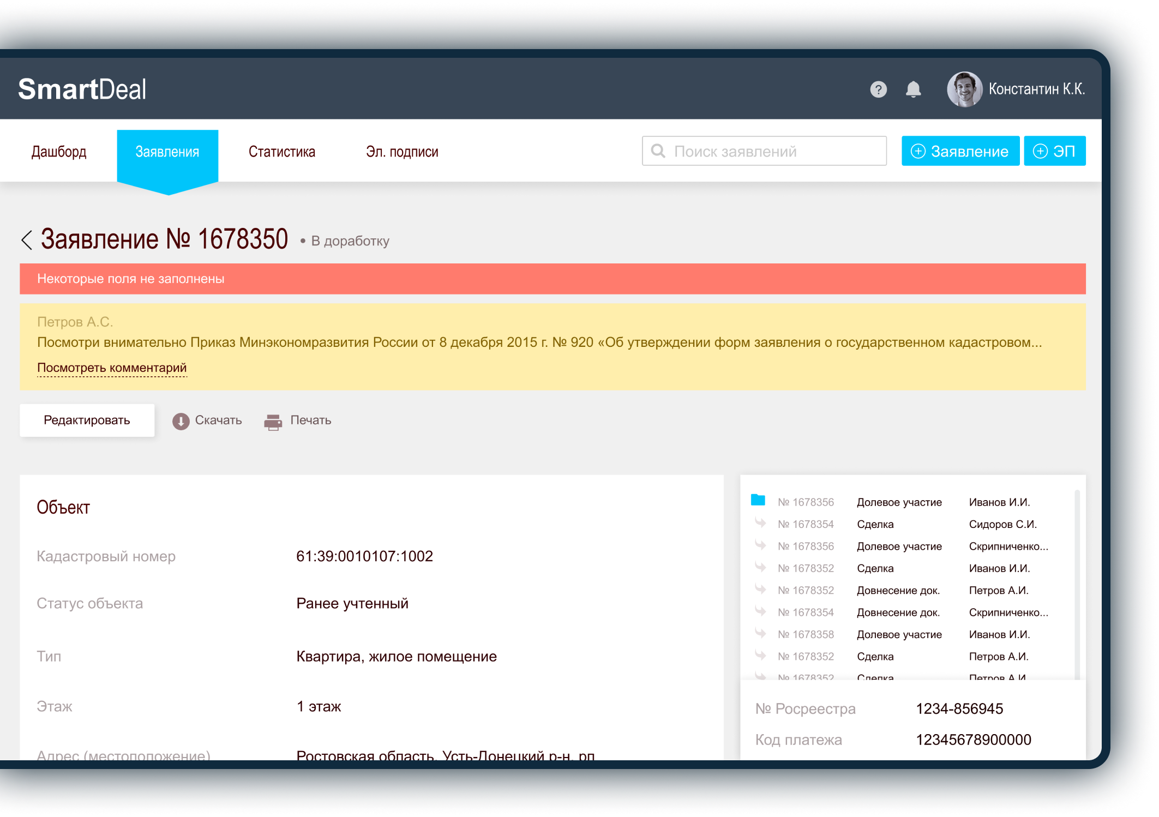This screenshot has height=817, width=1159.
Task: Click the blue folder icon in the list
Action: pyautogui.click(x=758, y=500)
